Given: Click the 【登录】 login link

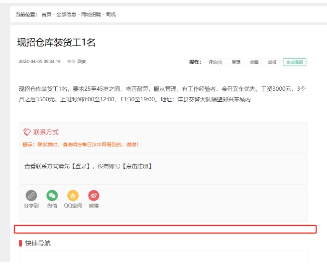Looking at the screenshot, I should point(82,166).
